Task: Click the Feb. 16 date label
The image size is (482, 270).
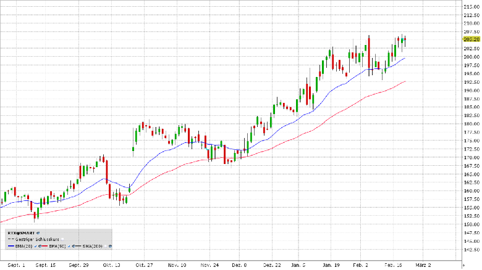Action: coord(393,265)
